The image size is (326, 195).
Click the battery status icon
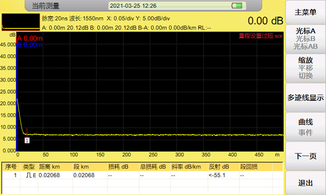click(238, 6)
